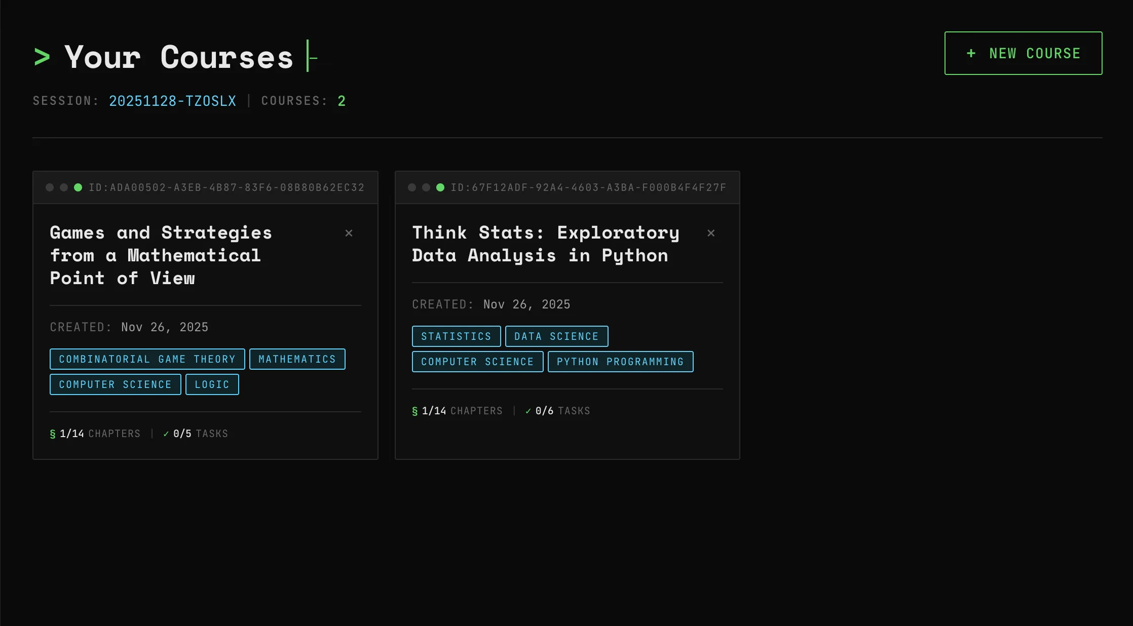Select the DATA SCIENCE tag
The image size is (1133, 626).
click(556, 336)
